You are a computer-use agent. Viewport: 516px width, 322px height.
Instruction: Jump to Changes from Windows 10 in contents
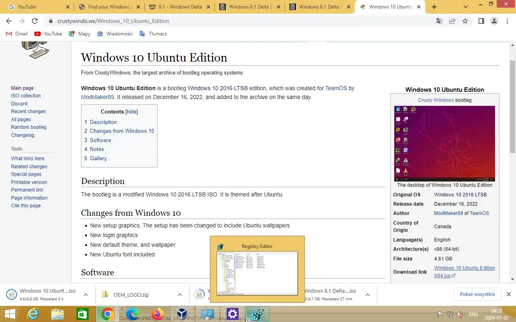coord(122,131)
